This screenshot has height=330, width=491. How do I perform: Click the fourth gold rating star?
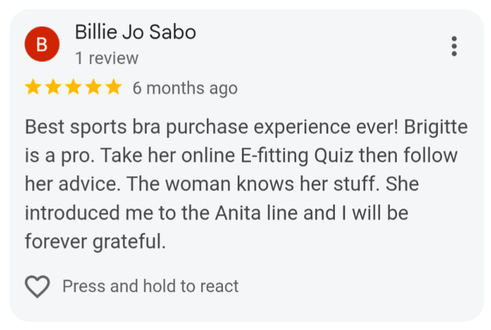click(x=94, y=87)
